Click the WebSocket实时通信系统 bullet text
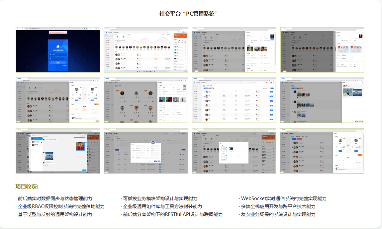This screenshot has width=382, height=229. click(x=284, y=198)
